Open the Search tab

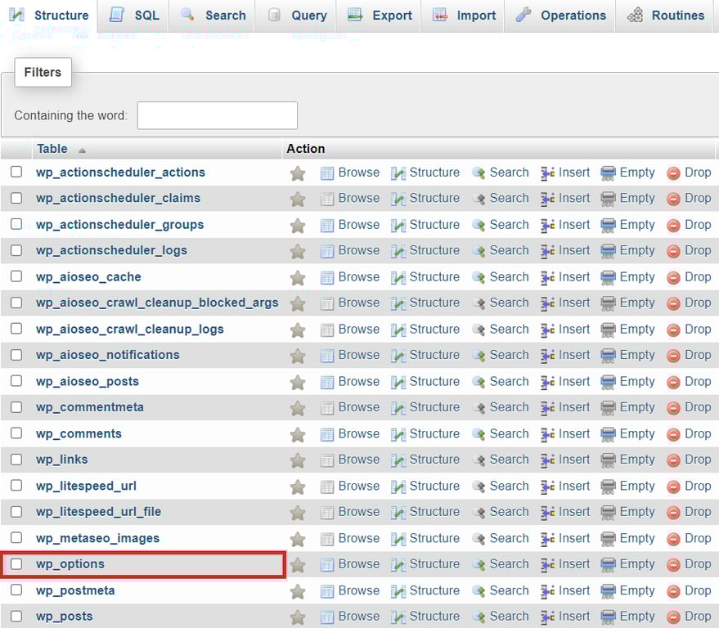212,14
